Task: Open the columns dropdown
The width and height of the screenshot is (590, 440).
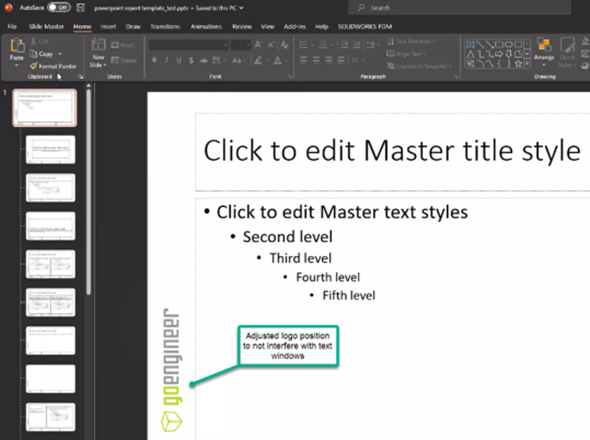Action: click(358, 60)
